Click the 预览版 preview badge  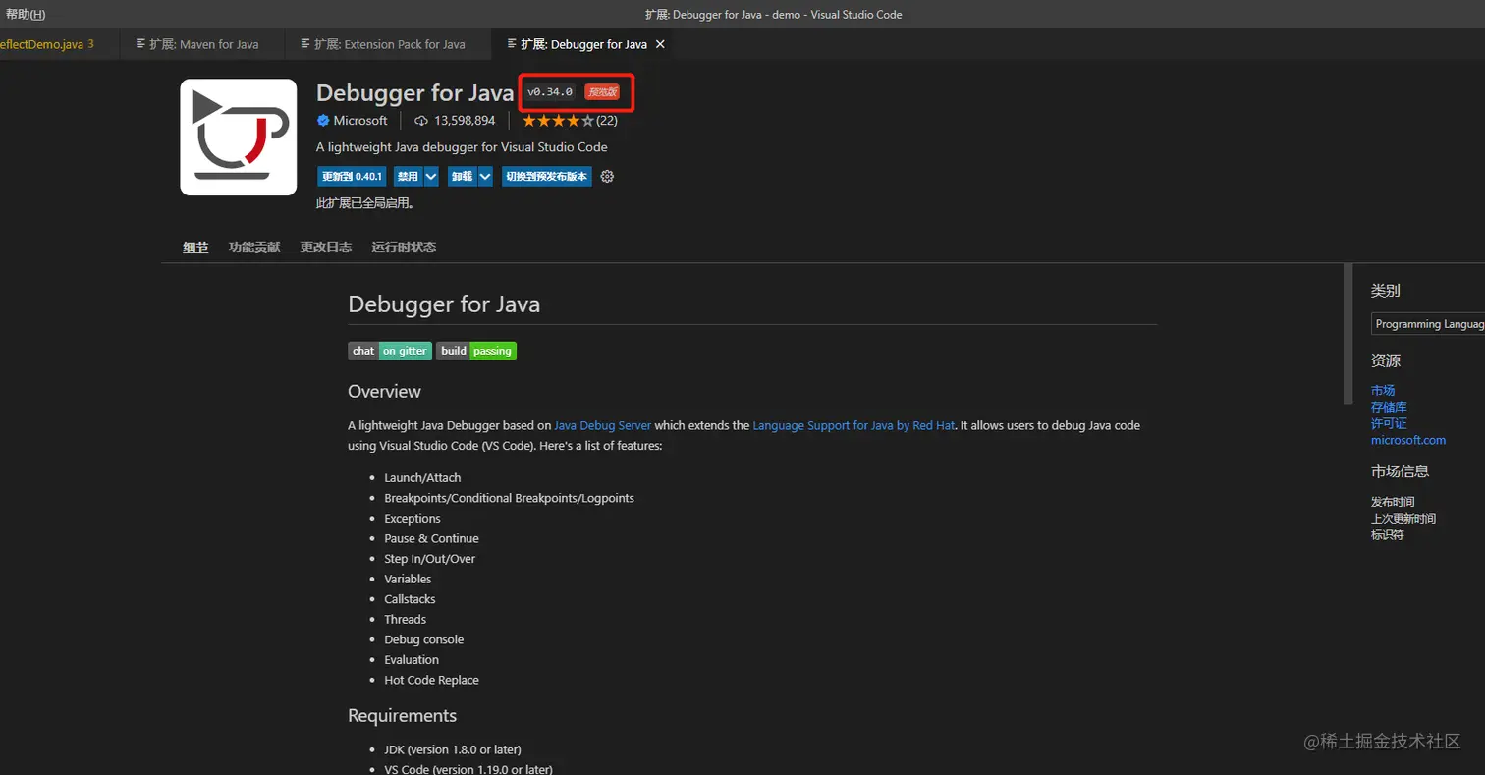point(602,92)
